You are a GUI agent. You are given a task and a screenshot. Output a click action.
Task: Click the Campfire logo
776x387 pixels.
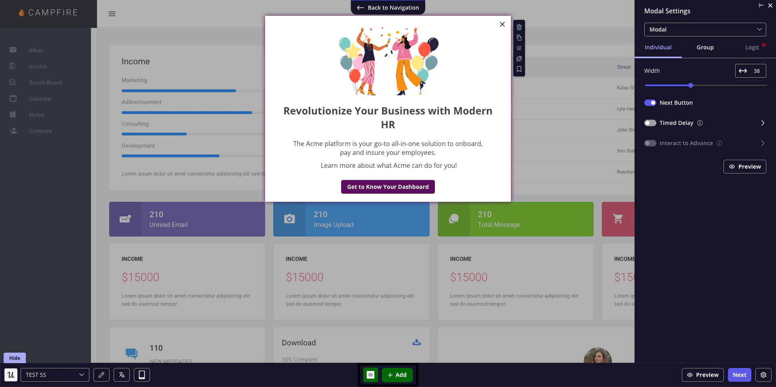pos(48,13)
